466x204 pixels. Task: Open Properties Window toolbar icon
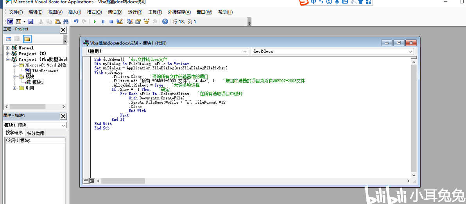[x=138, y=21]
